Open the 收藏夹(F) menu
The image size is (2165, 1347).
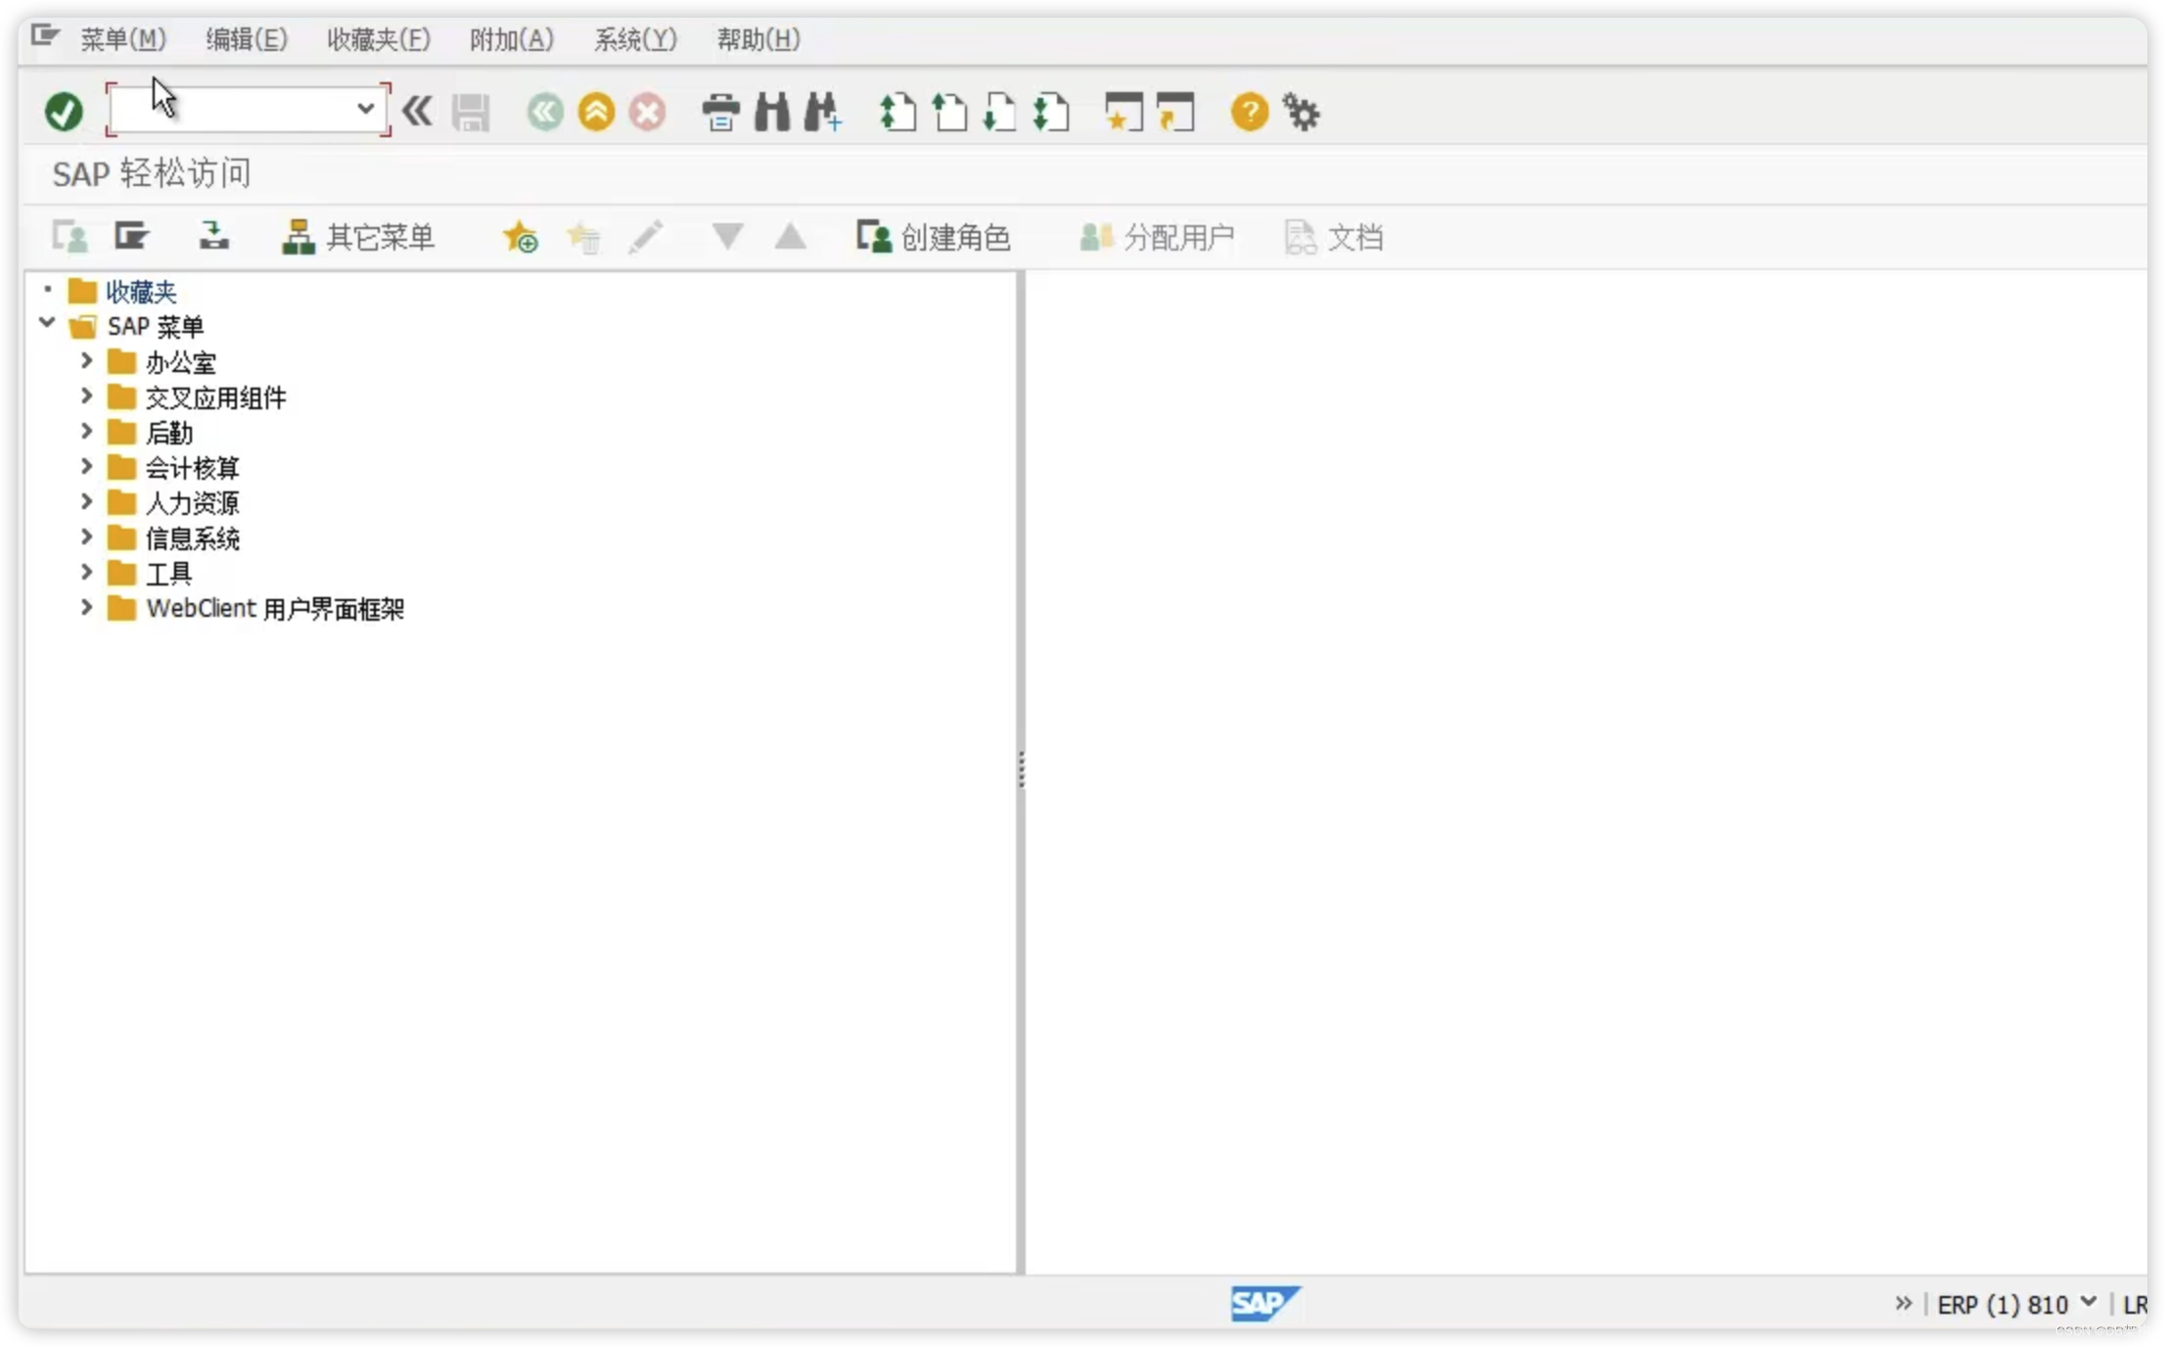pyautogui.click(x=378, y=39)
